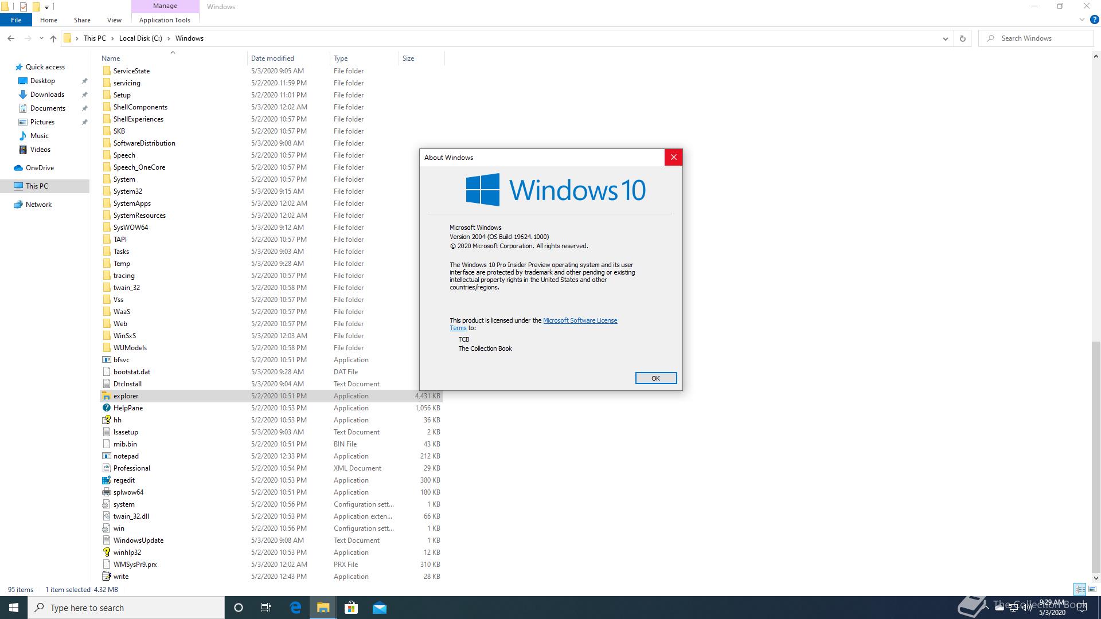
Task: Open the File menu
Action: [16, 19]
